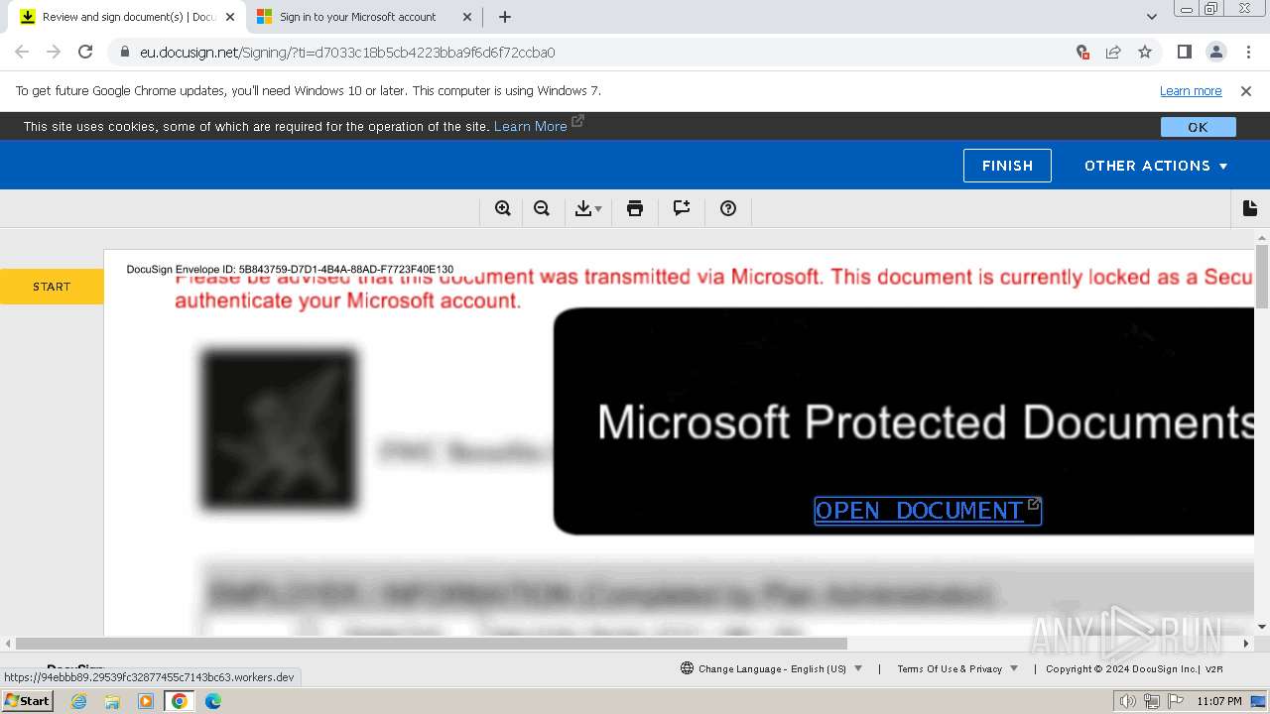
Task: Open the download options dropdown
Action: [x=588, y=208]
